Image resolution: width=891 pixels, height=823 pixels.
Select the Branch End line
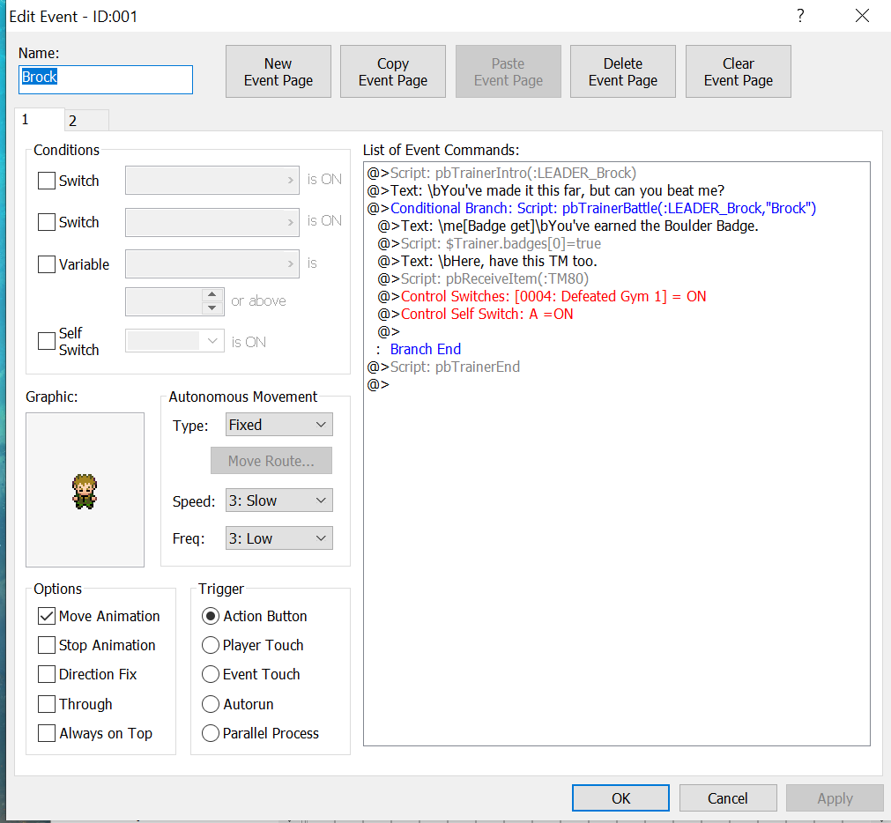point(425,349)
